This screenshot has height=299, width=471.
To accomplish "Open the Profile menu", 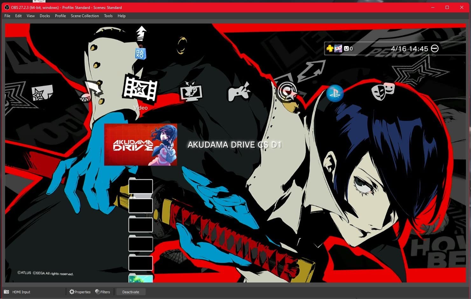I will 60,16.
